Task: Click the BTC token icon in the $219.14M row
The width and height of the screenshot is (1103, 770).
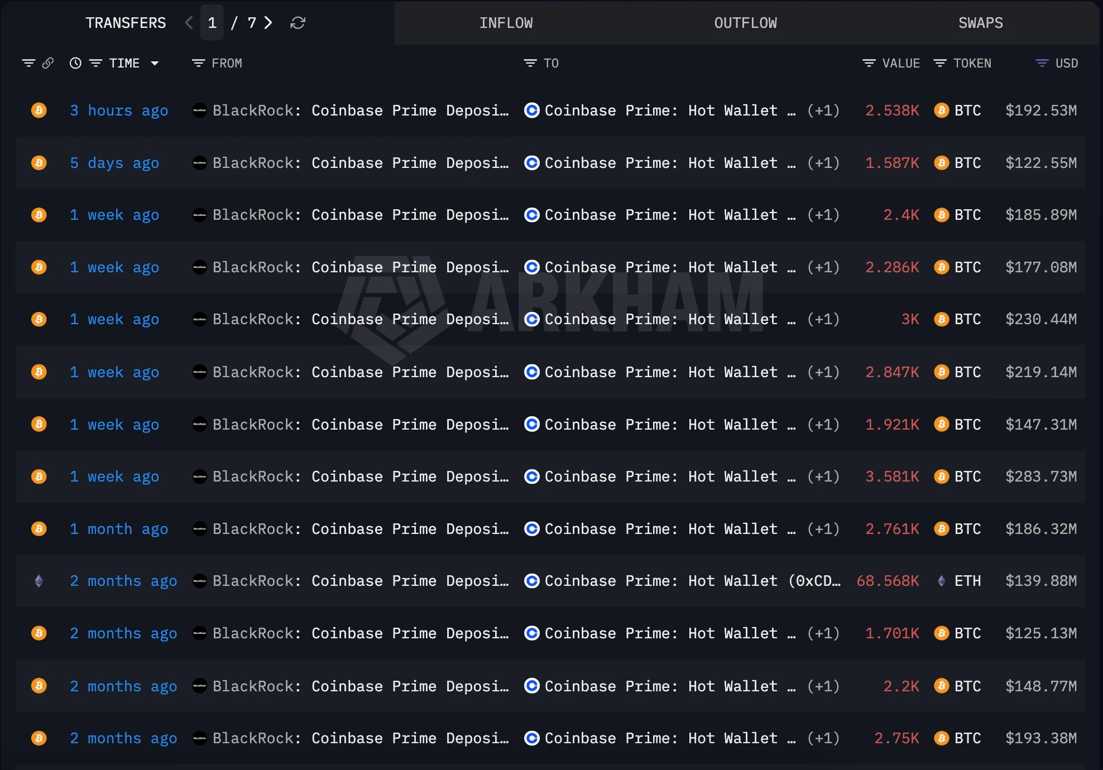Action: coord(942,372)
